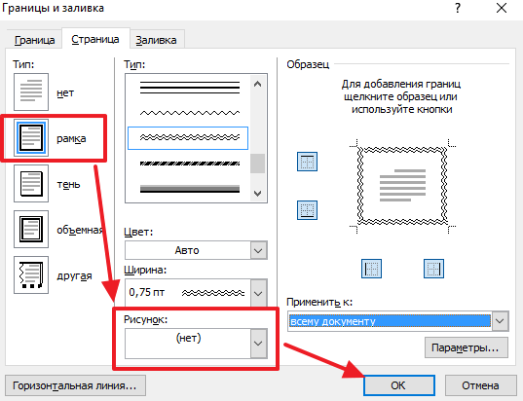Confirm with the OK button
This screenshot has height=401, width=523.
(399, 385)
